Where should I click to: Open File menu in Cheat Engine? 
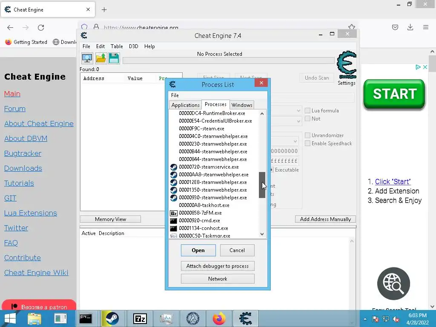(86, 46)
